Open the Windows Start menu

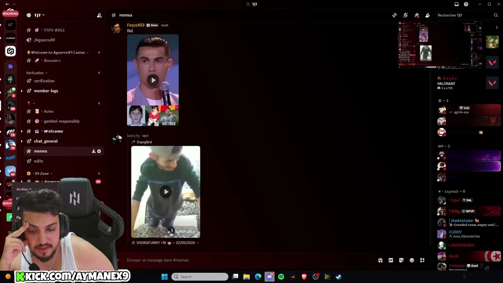(x=165, y=277)
